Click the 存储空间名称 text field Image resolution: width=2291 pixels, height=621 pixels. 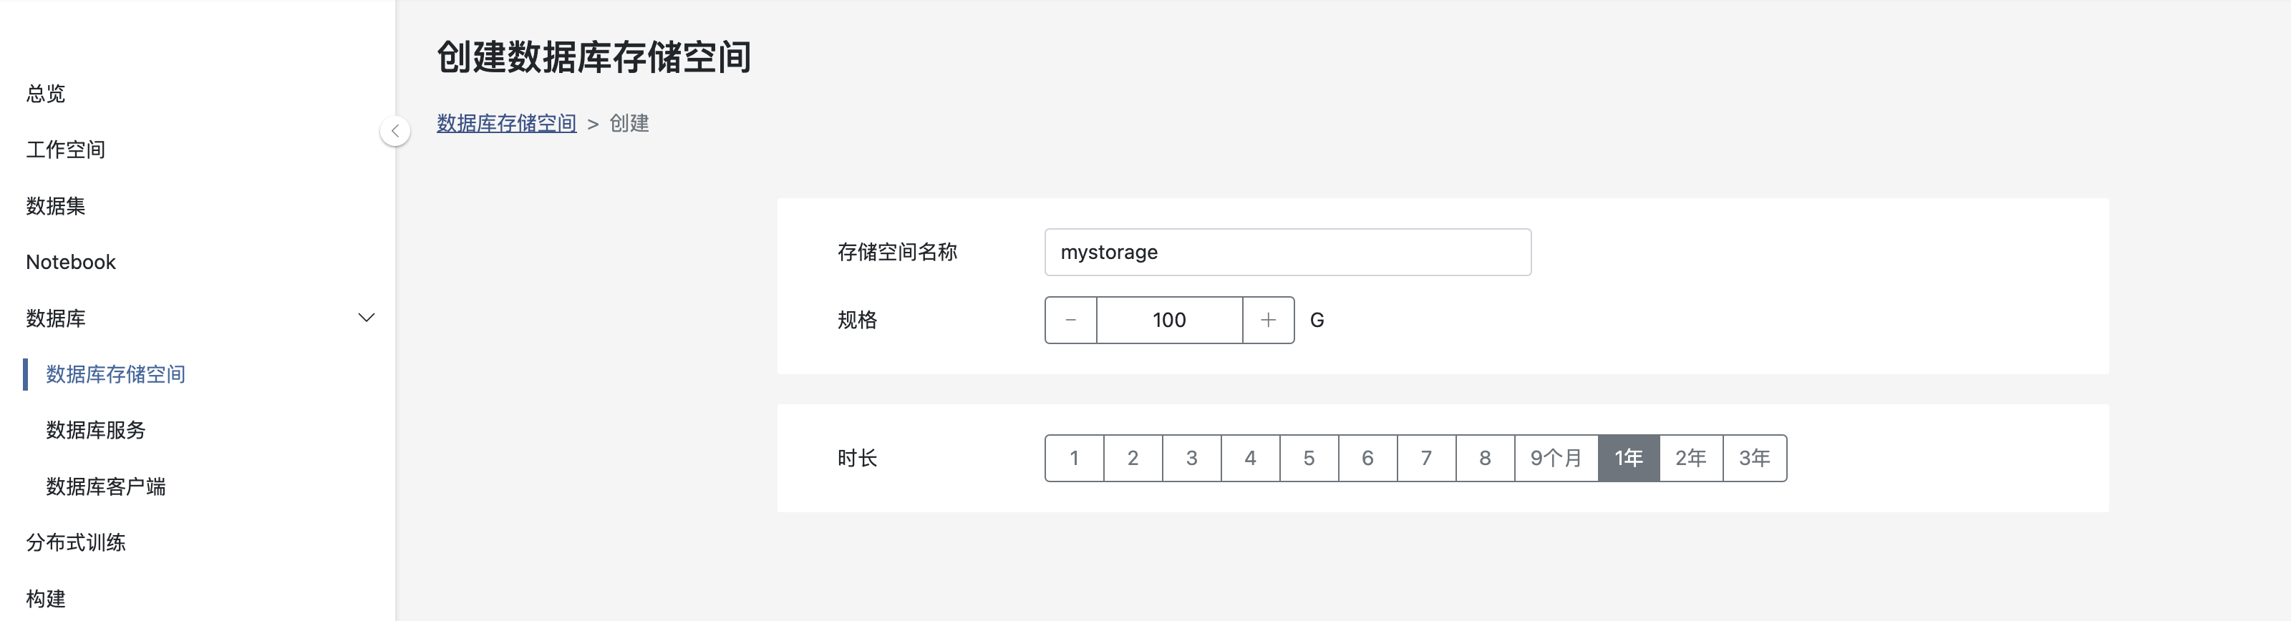click(x=1287, y=253)
